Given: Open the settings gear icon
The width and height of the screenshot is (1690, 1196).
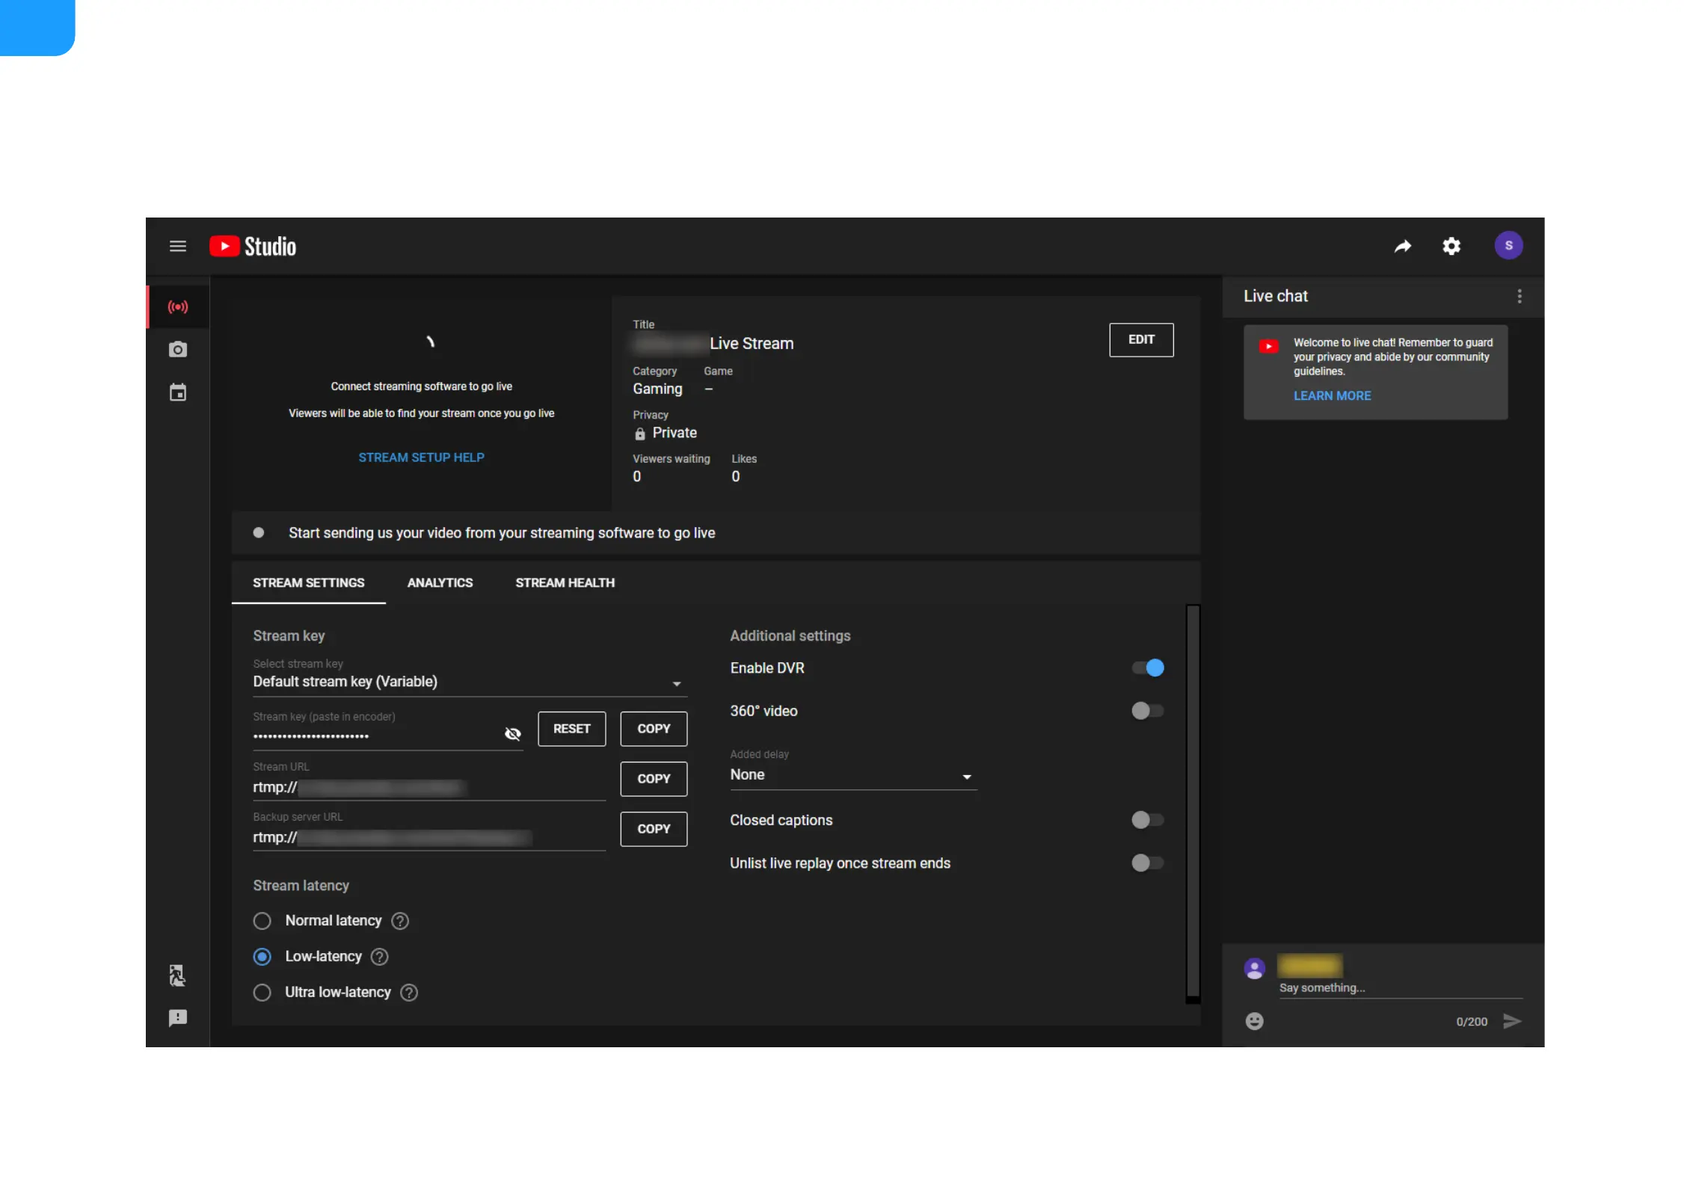Looking at the screenshot, I should (1451, 246).
